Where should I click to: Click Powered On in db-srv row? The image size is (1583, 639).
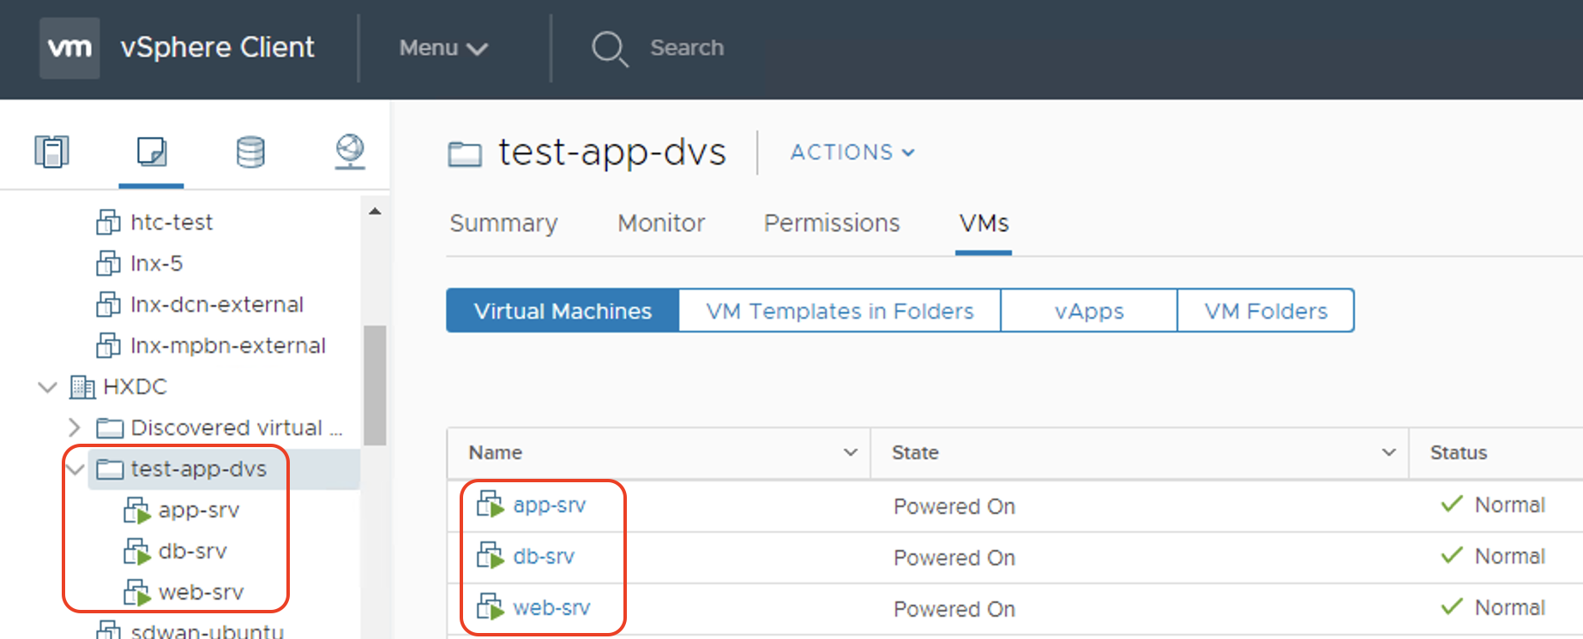point(954,558)
